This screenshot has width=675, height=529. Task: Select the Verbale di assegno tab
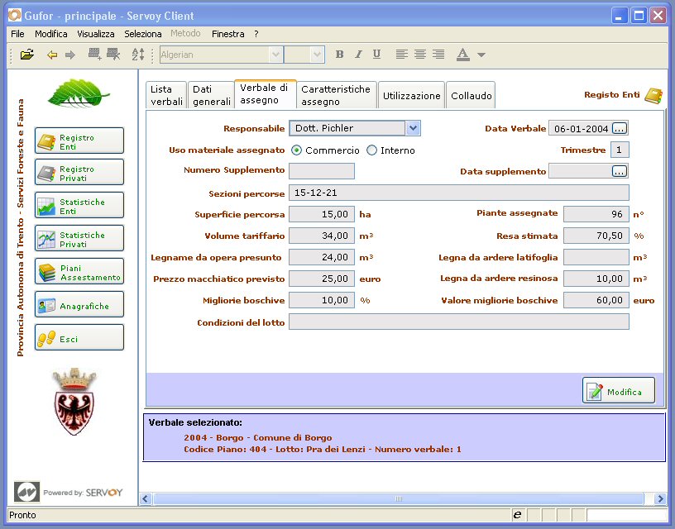(x=266, y=93)
